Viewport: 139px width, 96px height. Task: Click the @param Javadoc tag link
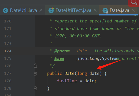62,51
